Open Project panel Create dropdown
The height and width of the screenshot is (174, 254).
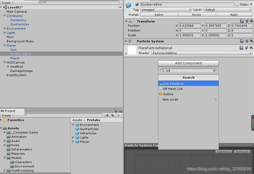pyautogui.click(x=7, y=115)
